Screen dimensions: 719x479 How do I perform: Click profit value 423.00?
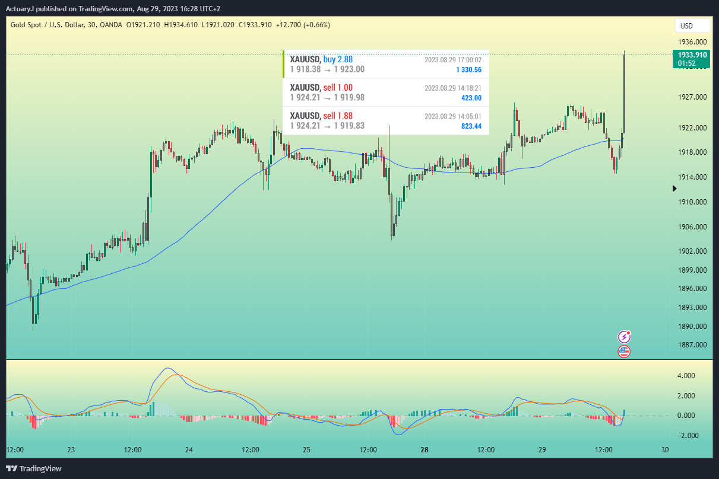tap(471, 98)
